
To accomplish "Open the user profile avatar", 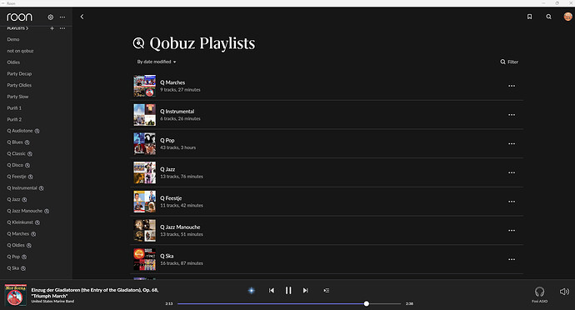I will point(567,17).
